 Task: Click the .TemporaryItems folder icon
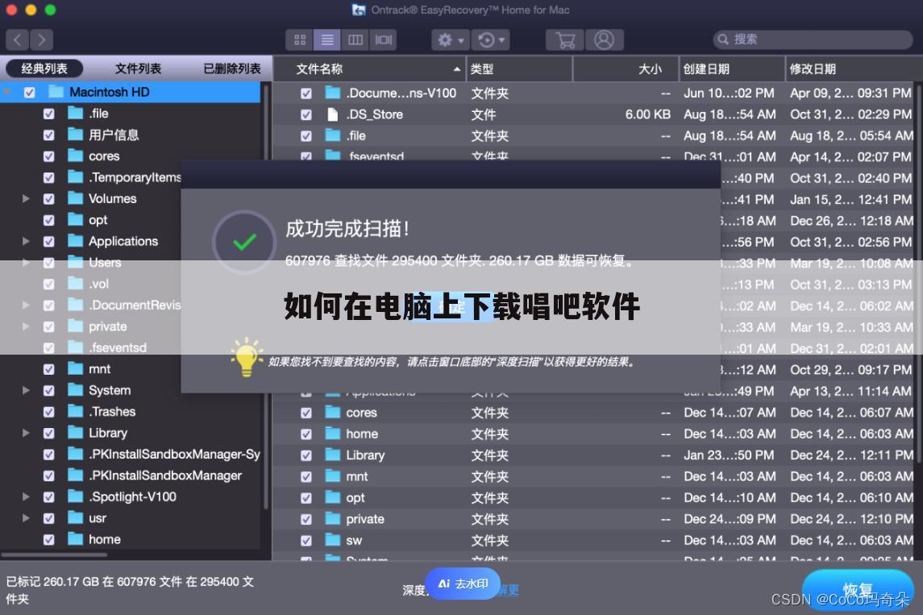pyautogui.click(x=75, y=177)
